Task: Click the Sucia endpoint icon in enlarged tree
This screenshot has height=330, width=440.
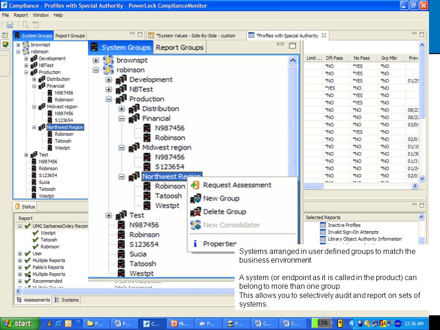Action: [x=121, y=254]
